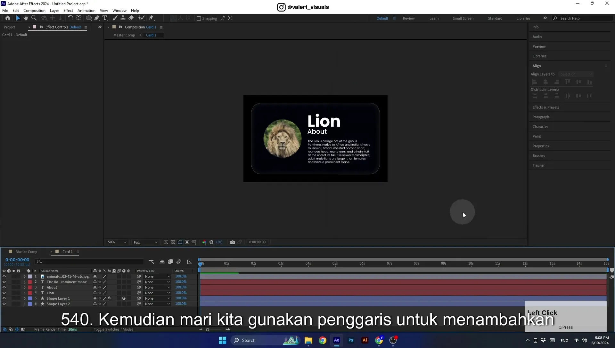Open the Graph Editor
The width and height of the screenshot is (615, 348).
[x=190, y=262]
